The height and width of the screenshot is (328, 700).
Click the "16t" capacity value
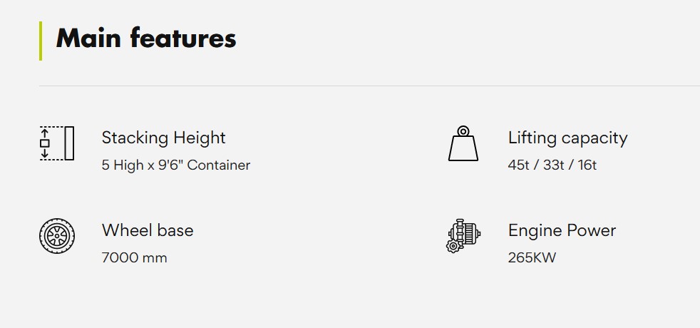(x=586, y=165)
